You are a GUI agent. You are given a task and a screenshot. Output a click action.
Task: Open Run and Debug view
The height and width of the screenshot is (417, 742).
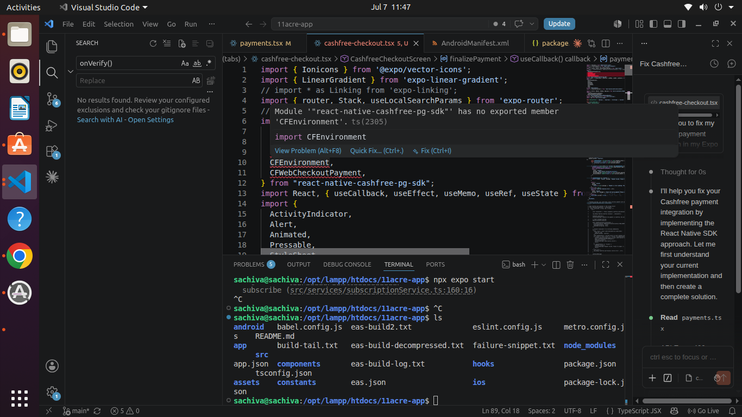pyautogui.click(x=52, y=125)
